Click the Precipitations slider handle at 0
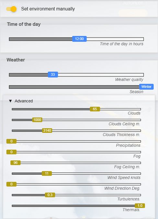Image resolution: width=158 pixels, height=219 pixels. (11, 141)
